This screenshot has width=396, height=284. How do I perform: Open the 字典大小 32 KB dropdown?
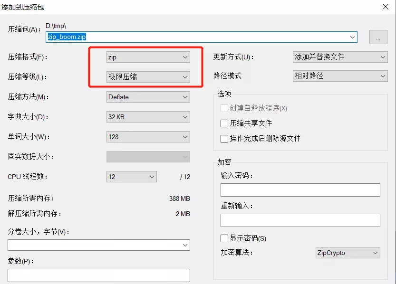(148, 117)
